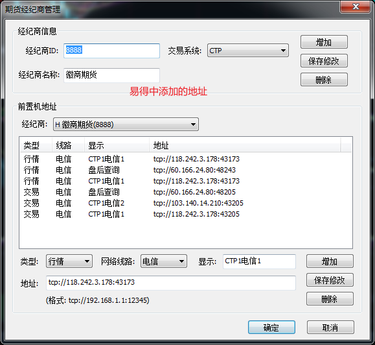Close the 期货经纪商管理 dialog
375x345 pixels.
[355, 6]
